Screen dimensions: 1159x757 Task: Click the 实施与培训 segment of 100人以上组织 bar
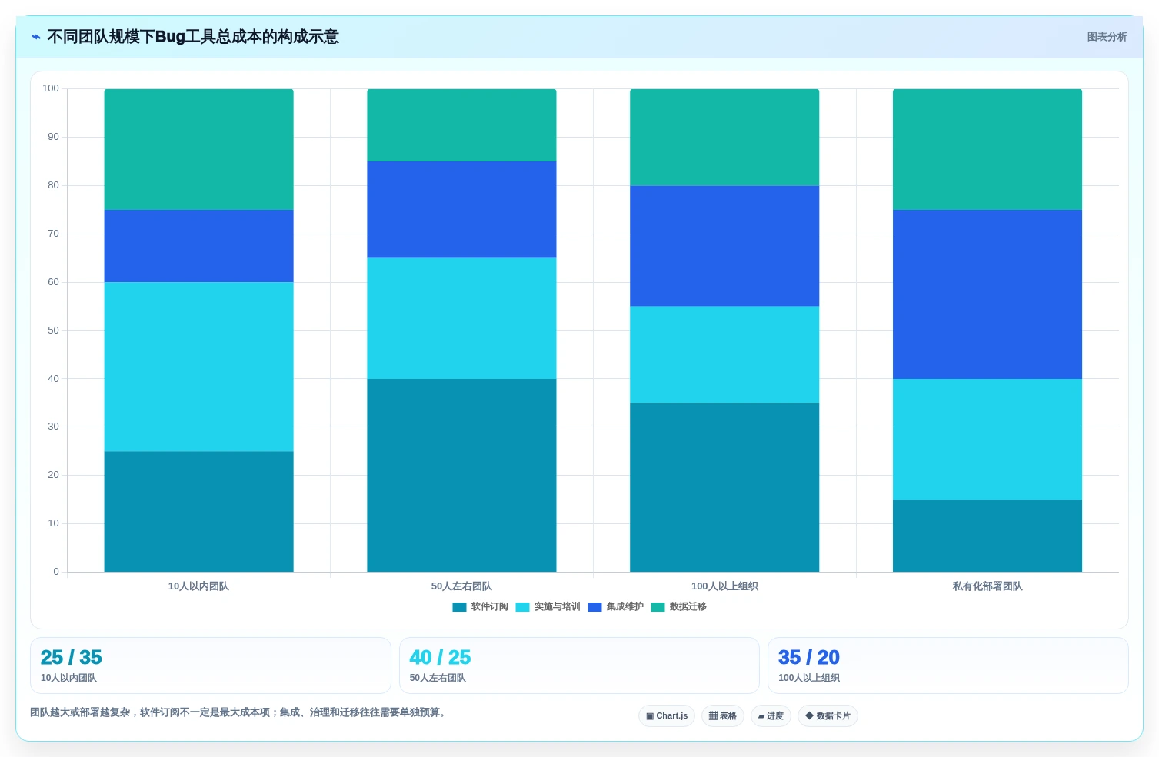tap(724, 355)
